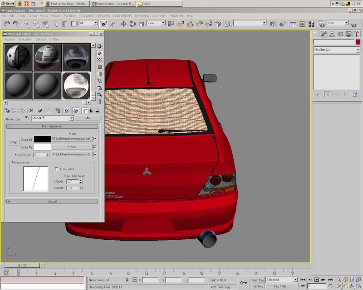
Task: Click the Color #2 None map button
Action: point(72,147)
